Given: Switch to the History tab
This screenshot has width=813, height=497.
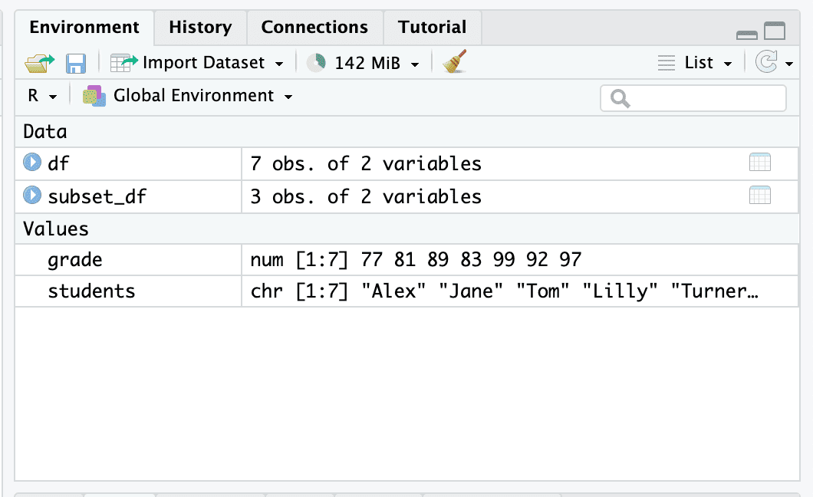Looking at the screenshot, I should click(x=200, y=28).
